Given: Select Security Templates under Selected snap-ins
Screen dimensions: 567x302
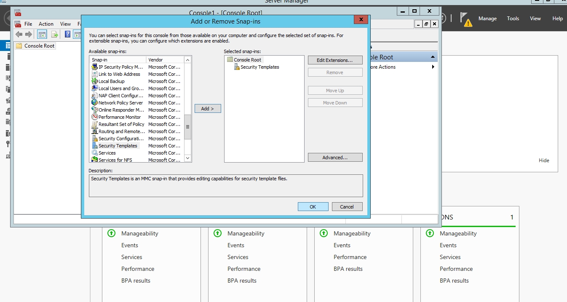Looking at the screenshot, I should [259, 67].
